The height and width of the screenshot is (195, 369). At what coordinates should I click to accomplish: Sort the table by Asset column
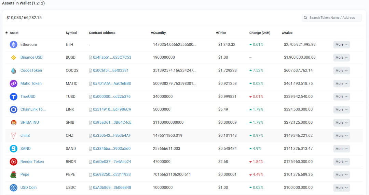(x=12, y=33)
